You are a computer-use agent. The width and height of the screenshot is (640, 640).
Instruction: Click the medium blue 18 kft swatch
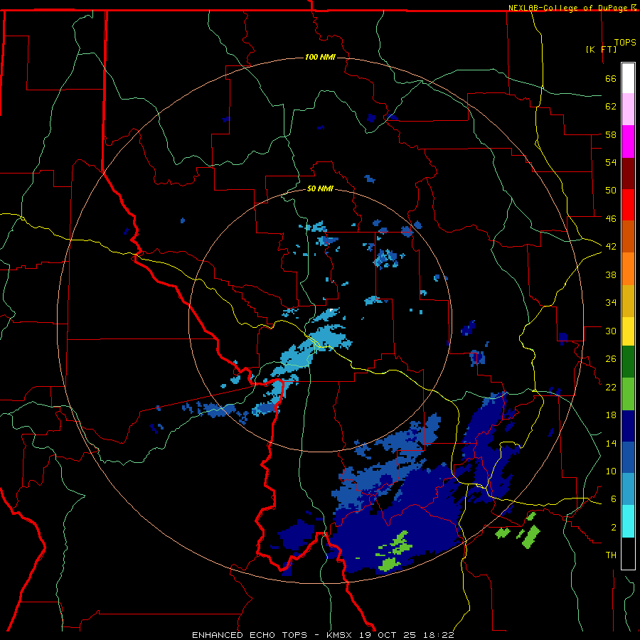pos(628,458)
